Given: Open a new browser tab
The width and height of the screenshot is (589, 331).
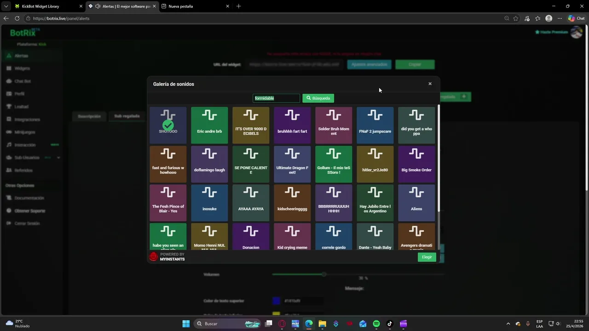Looking at the screenshot, I should 238,6.
